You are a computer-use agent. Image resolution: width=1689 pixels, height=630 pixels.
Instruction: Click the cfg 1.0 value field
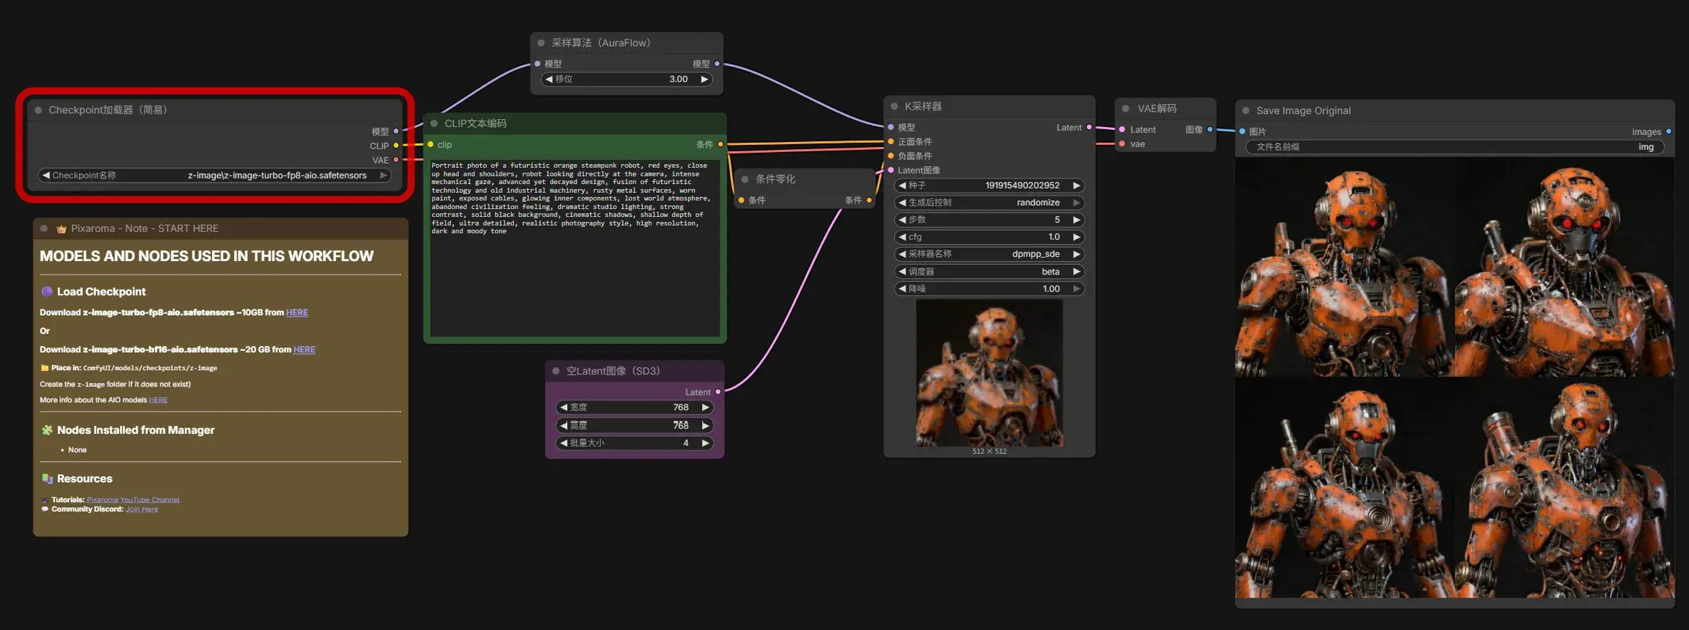(989, 237)
